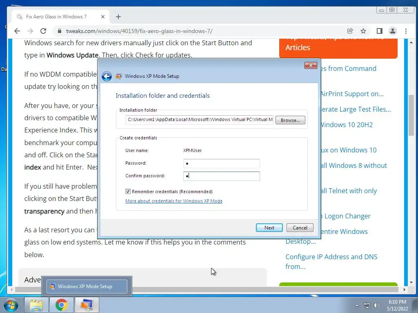Go back in Chrome browser
The width and height of the screenshot is (418, 313).
(x=17, y=31)
